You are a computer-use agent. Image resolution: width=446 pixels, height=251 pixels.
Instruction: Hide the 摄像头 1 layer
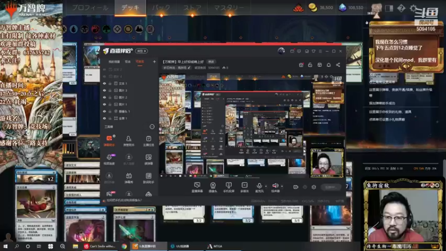(x=104, y=111)
